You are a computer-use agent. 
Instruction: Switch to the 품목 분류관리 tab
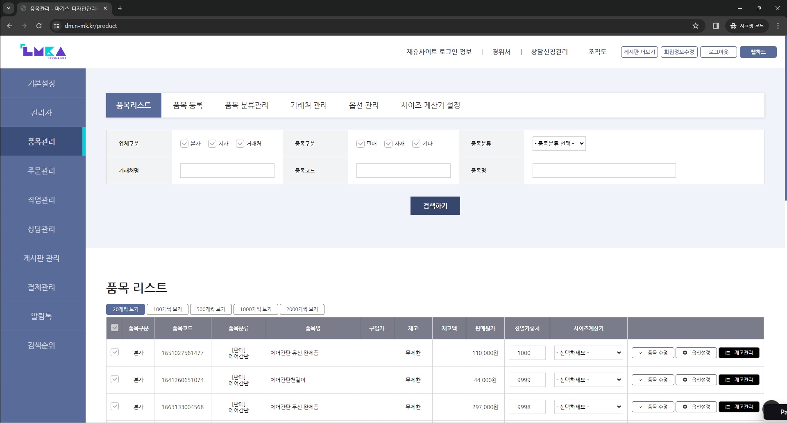tap(246, 105)
